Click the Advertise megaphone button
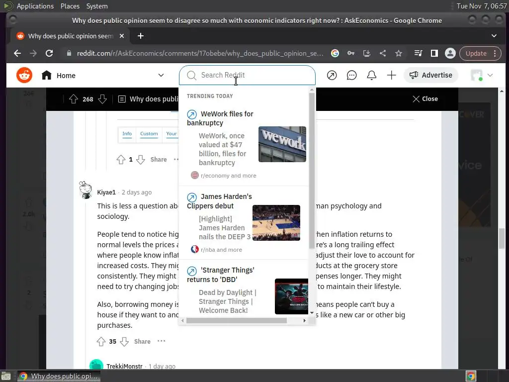Image resolution: width=509 pixels, height=382 pixels. [x=431, y=76]
